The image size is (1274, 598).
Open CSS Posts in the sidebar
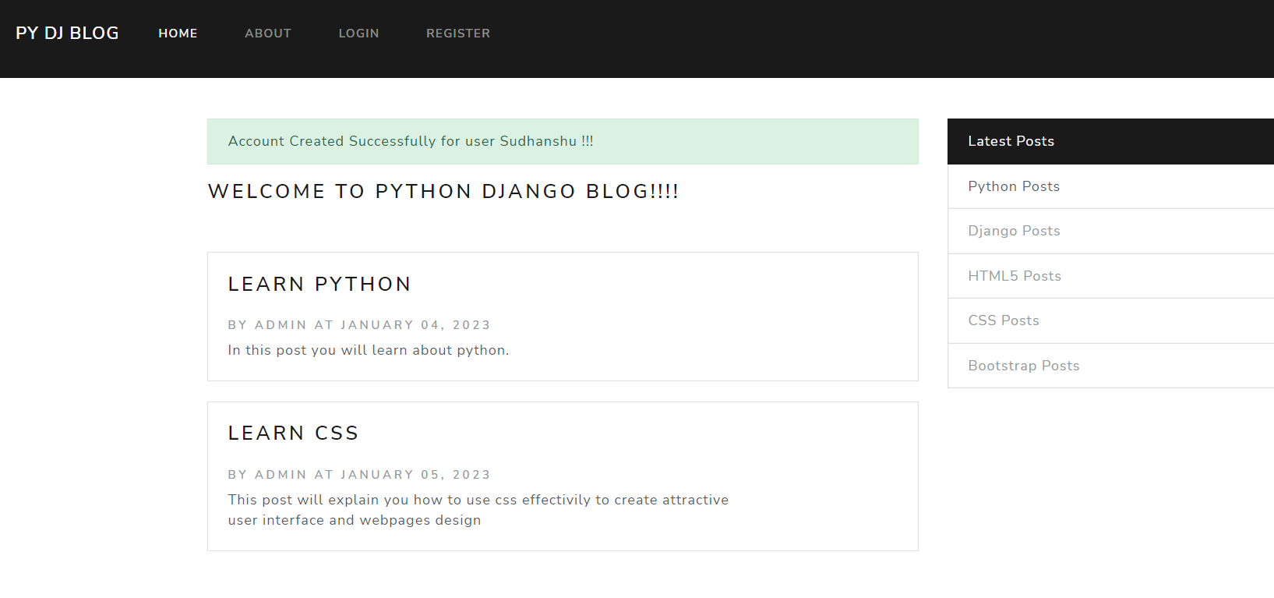pos(1110,320)
